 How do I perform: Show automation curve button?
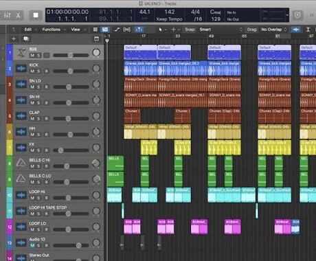117,30
